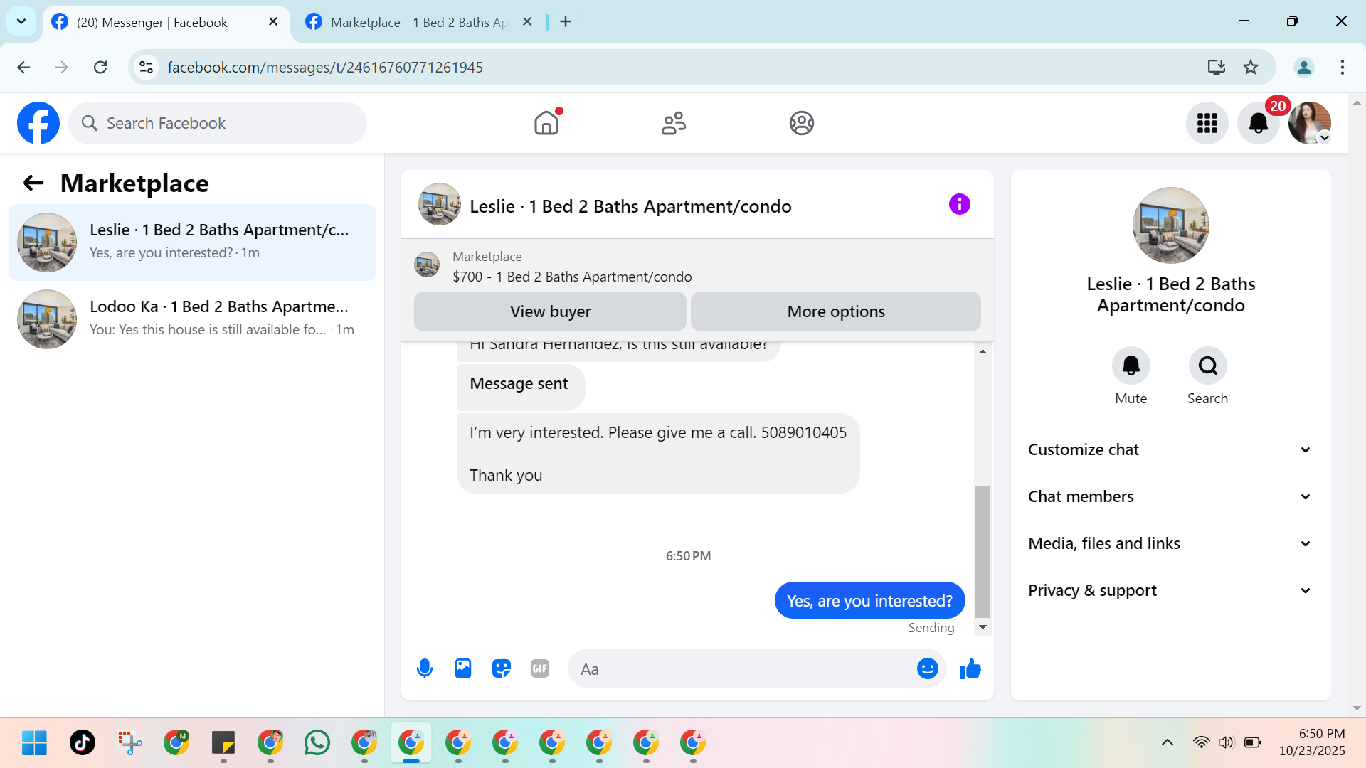Mute this conversation
Screen dimensions: 1366x768
1131,366
